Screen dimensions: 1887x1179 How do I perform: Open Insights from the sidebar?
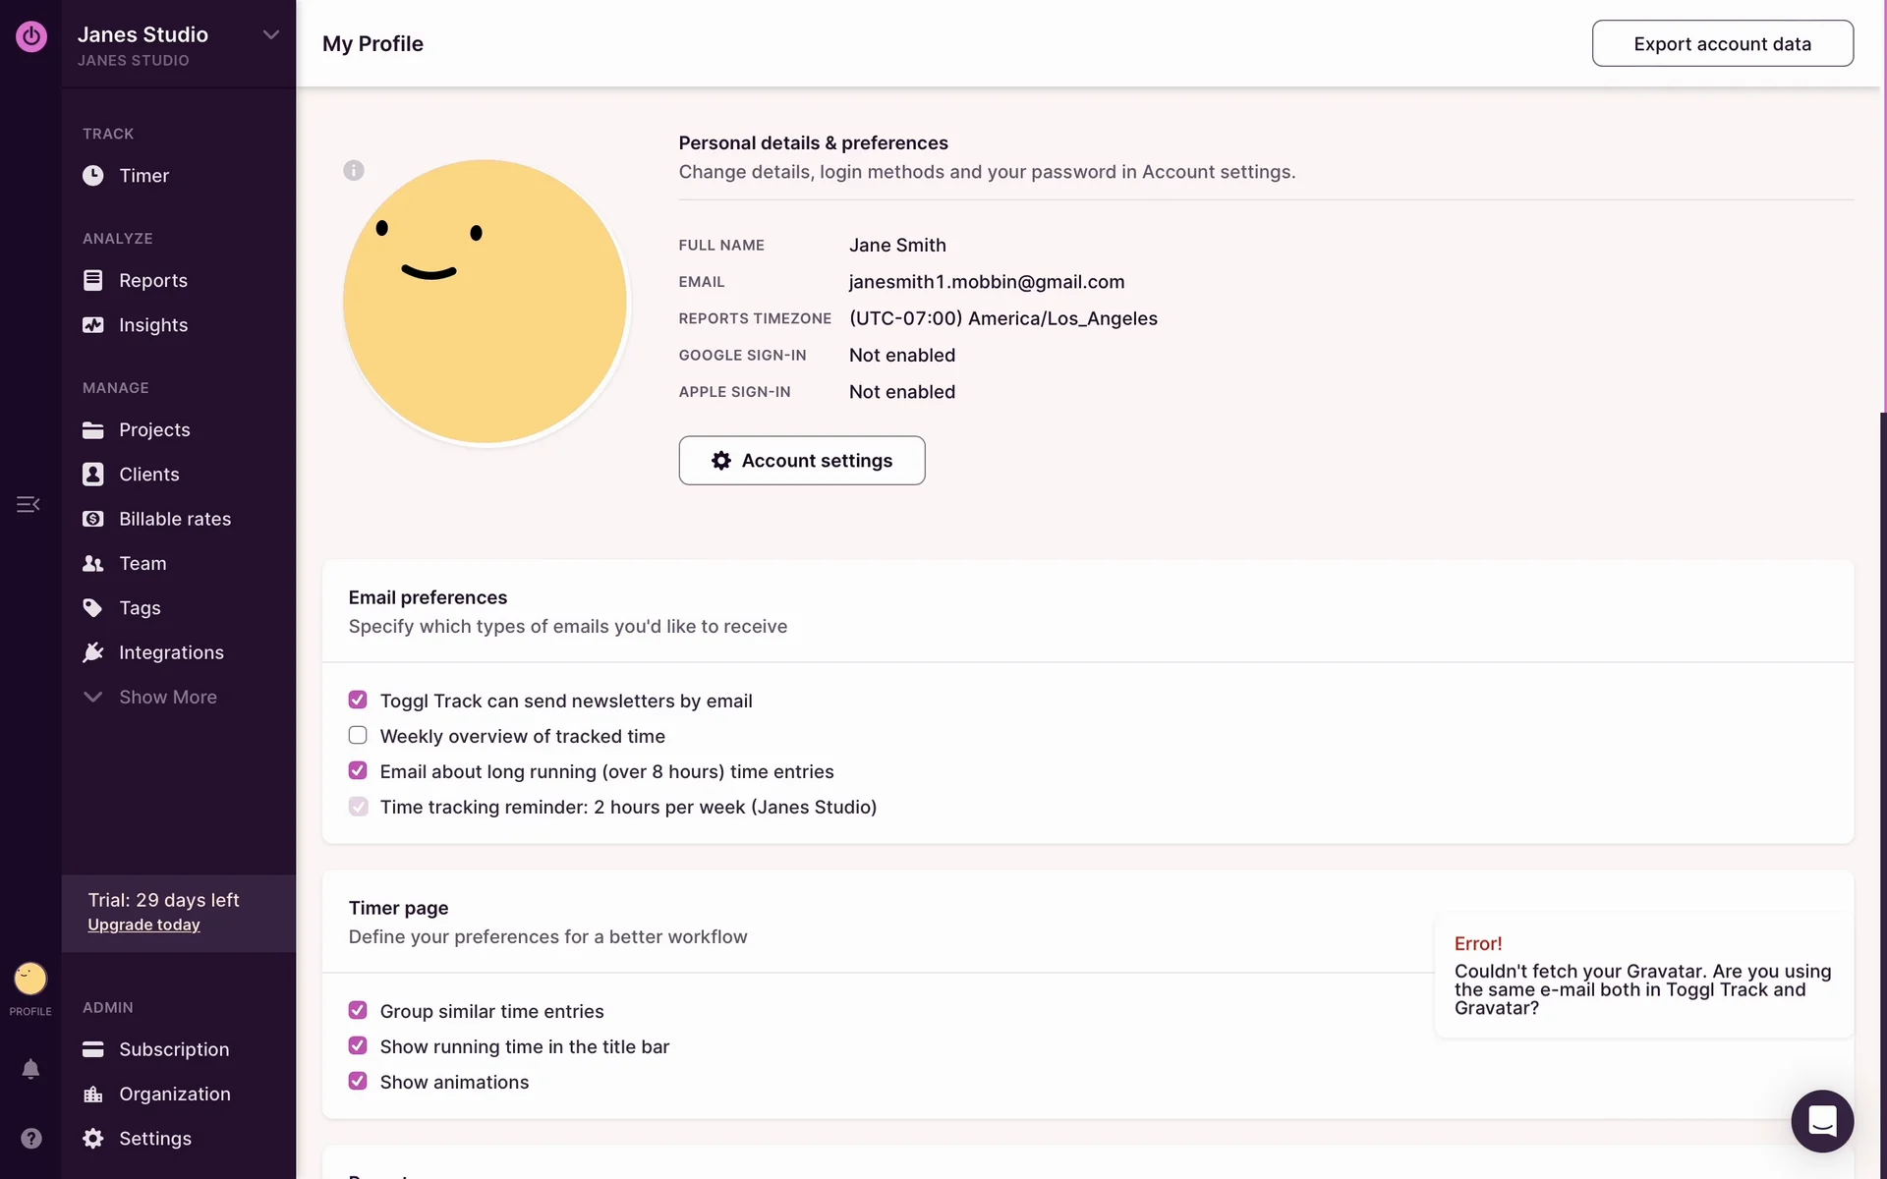pos(152,325)
